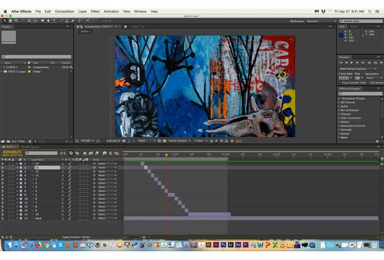
Task: Open project flowchart icon beside TESTE 1
Action: 71,67
